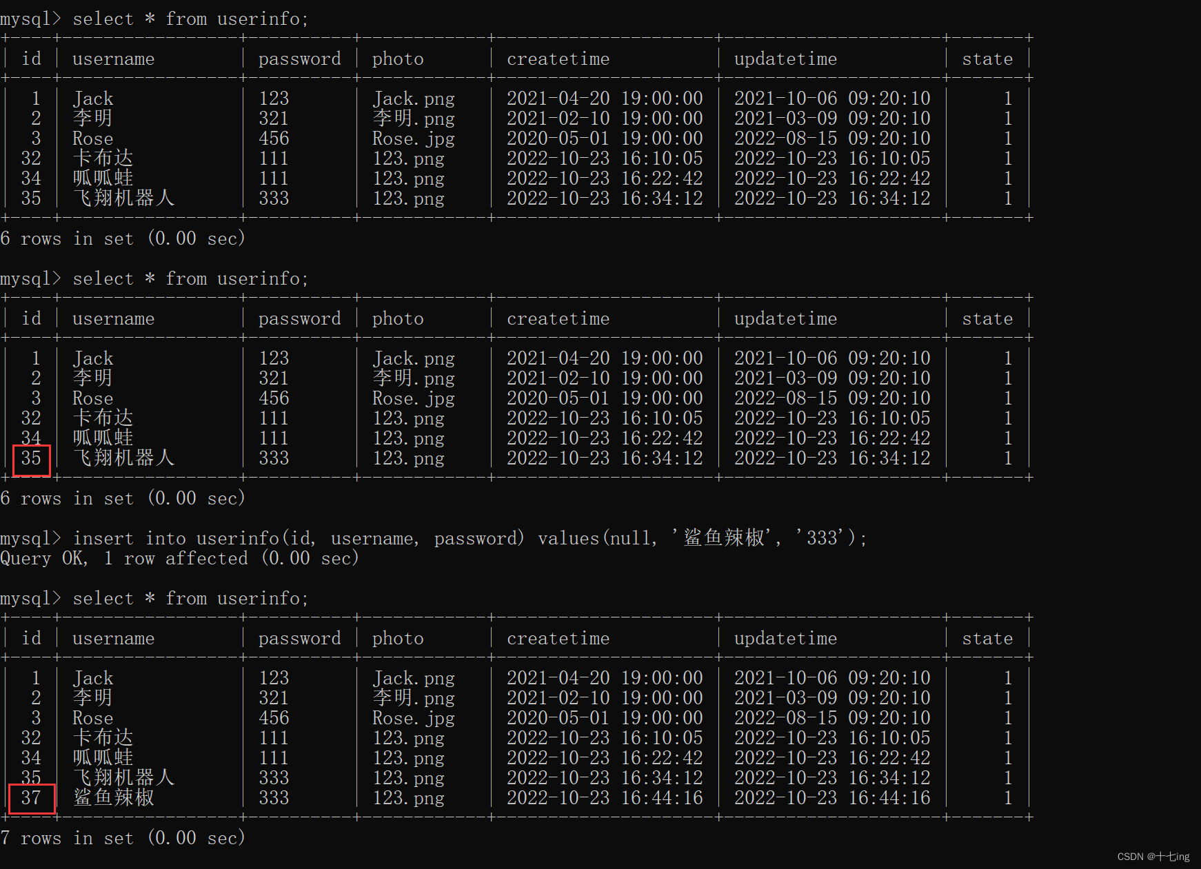1201x869 pixels.
Task: Click "values(null," in the insert statement
Action: point(598,538)
